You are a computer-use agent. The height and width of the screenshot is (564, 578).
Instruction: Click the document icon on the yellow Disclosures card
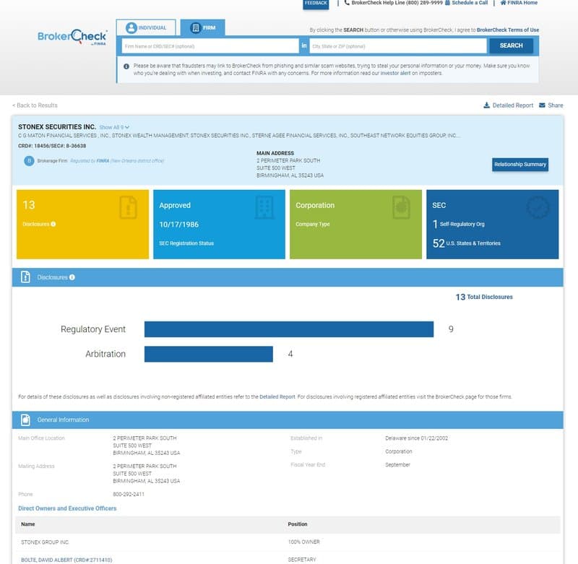click(x=128, y=207)
